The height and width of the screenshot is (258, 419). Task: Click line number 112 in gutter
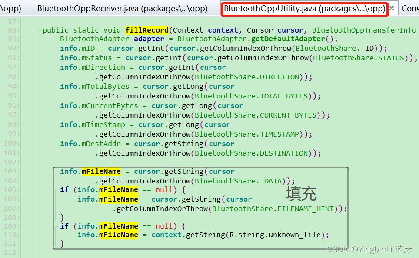(11, 252)
